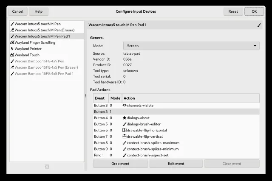Click the brush icon next to dialogs-brush-editor
This screenshot has height=181, width=272.
coord(125,124)
